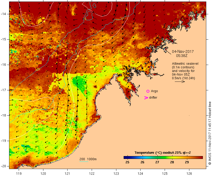This screenshot has width=213, height=176.
Task: Click the cyan isobath legend line
Action: click(x=84, y=162)
